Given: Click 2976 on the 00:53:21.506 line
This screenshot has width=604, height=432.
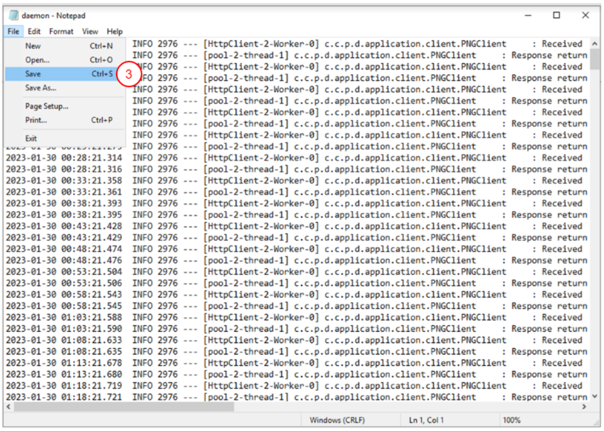Looking at the screenshot, I should [x=167, y=283].
